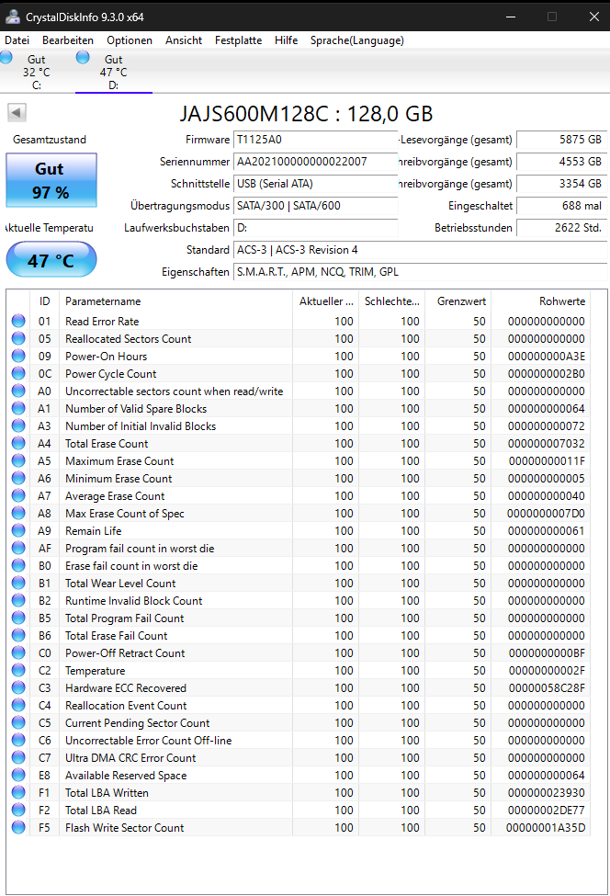This screenshot has height=896, width=610.
Task: Open the Datei menu
Action: tap(17, 40)
